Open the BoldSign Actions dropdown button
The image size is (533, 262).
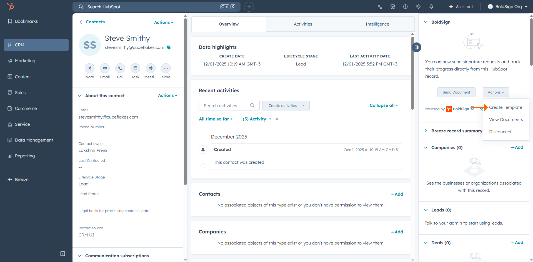tap(496, 92)
